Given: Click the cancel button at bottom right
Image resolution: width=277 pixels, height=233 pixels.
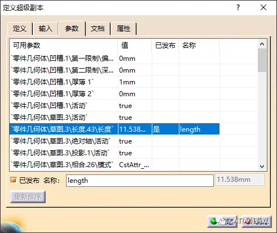Looking at the screenshot, I should (257, 221).
